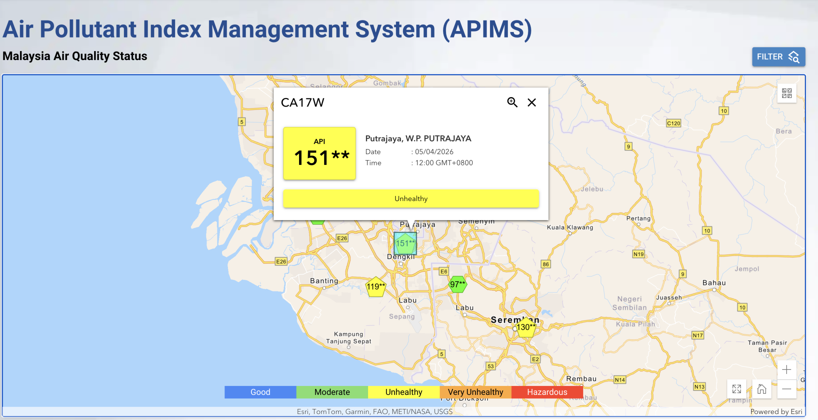Select the 119** station marker near Banting
The image size is (818, 420).
375,287
